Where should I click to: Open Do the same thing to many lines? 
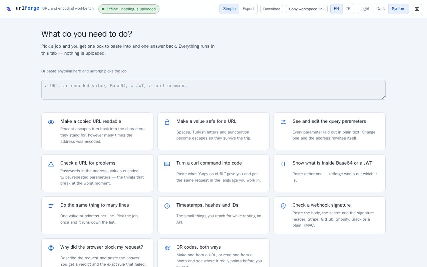point(97,215)
